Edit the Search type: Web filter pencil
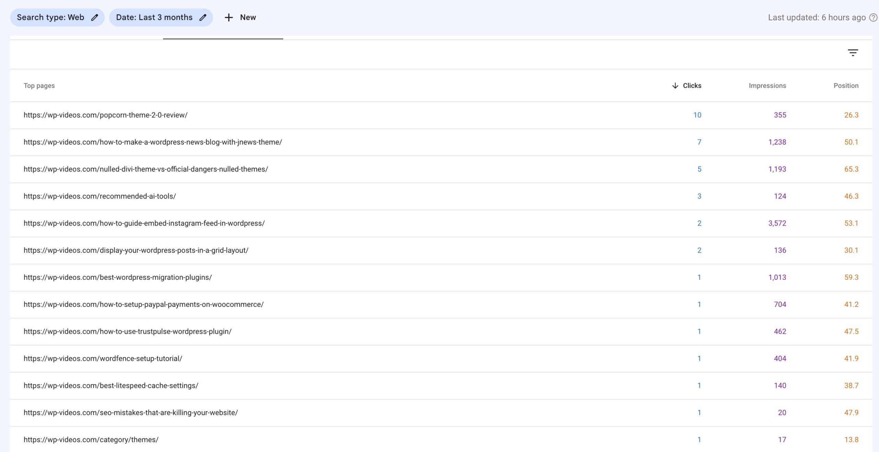The height and width of the screenshot is (452, 879). pyautogui.click(x=95, y=17)
